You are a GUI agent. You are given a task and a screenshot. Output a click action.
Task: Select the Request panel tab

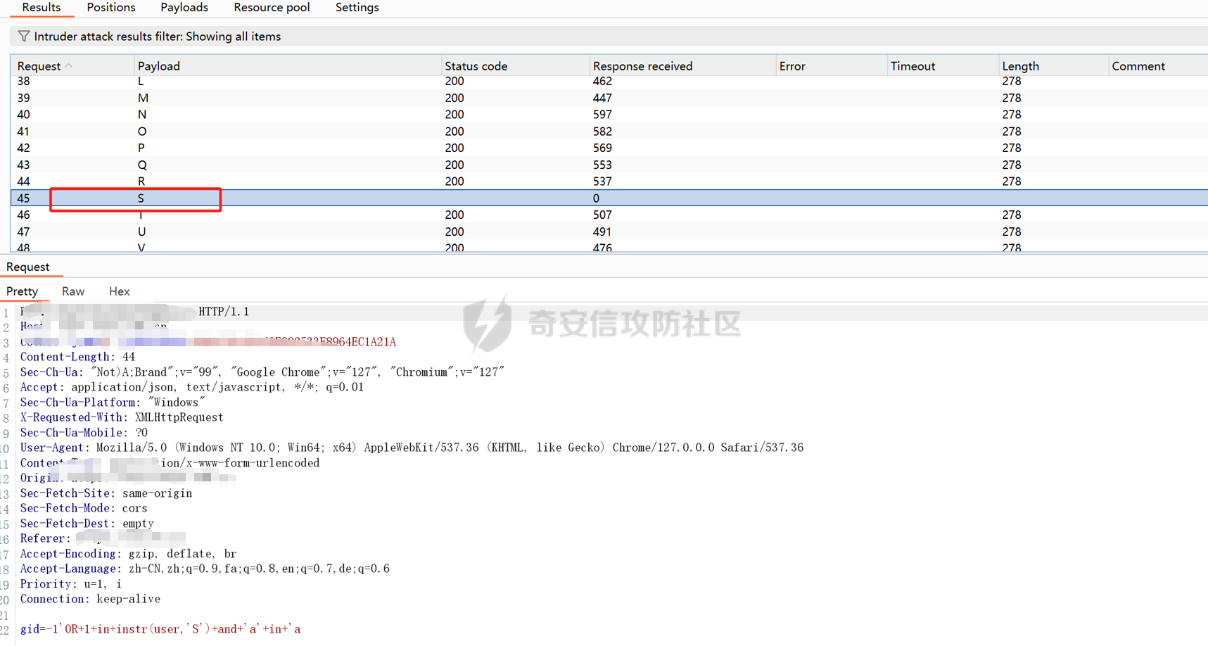pyautogui.click(x=28, y=267)
